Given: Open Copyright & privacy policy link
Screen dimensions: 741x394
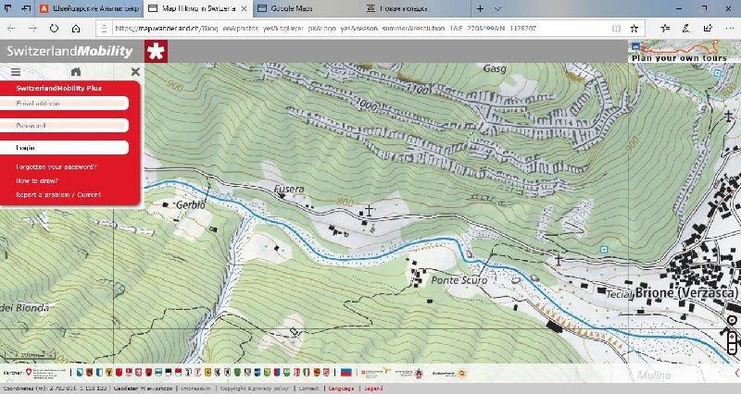Looking at the screenshot, I should click(x=255, y=388).
